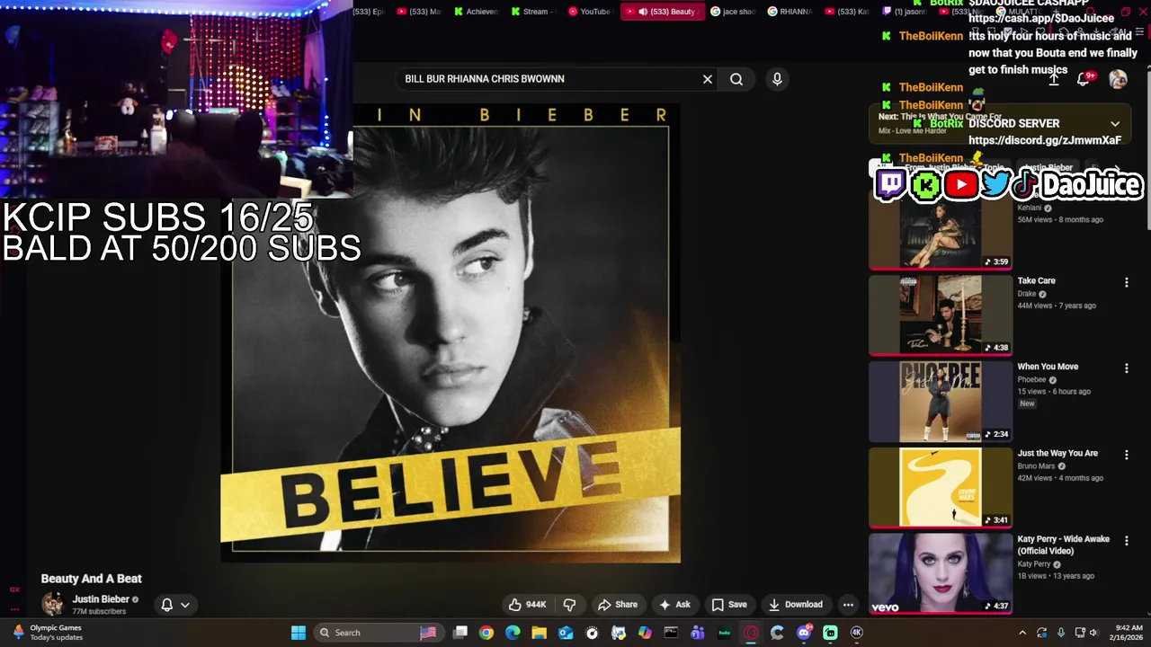The width and height of the screenshot is (1151, 647).
Task: Open Hulu from the taskbar
Action: click(724, 633)
